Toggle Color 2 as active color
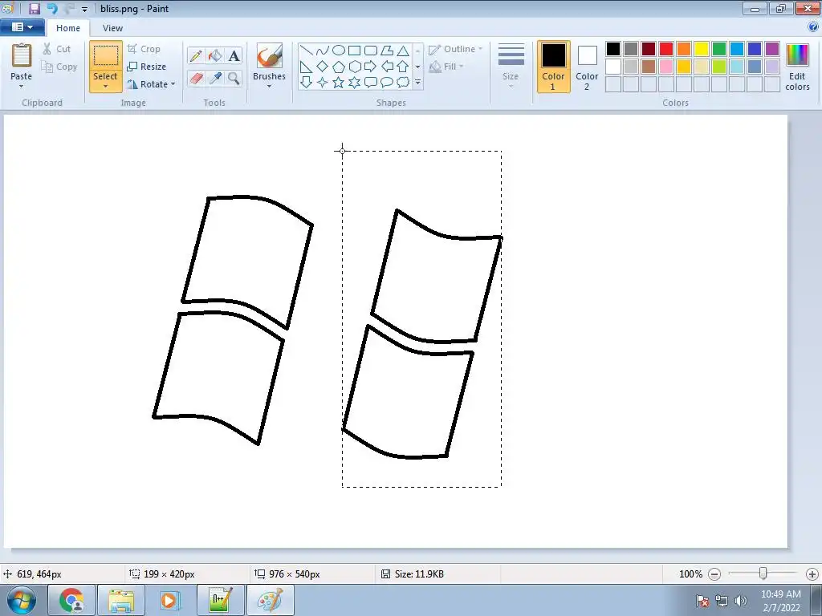 point(587,67)
